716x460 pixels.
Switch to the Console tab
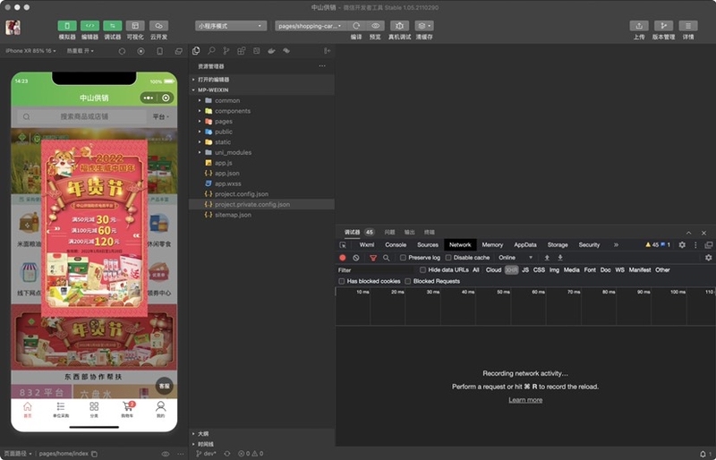click(396, 245)
